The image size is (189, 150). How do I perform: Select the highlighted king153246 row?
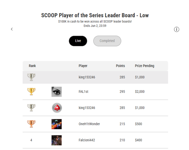coord(95,77)
